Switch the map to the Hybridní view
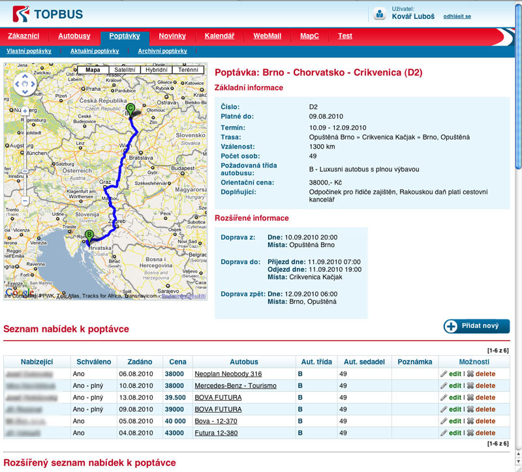 [157, 70]
